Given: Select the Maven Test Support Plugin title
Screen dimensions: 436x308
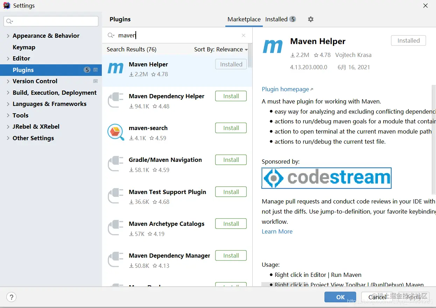Looking at the screenshot, I should tap(167, 192).
